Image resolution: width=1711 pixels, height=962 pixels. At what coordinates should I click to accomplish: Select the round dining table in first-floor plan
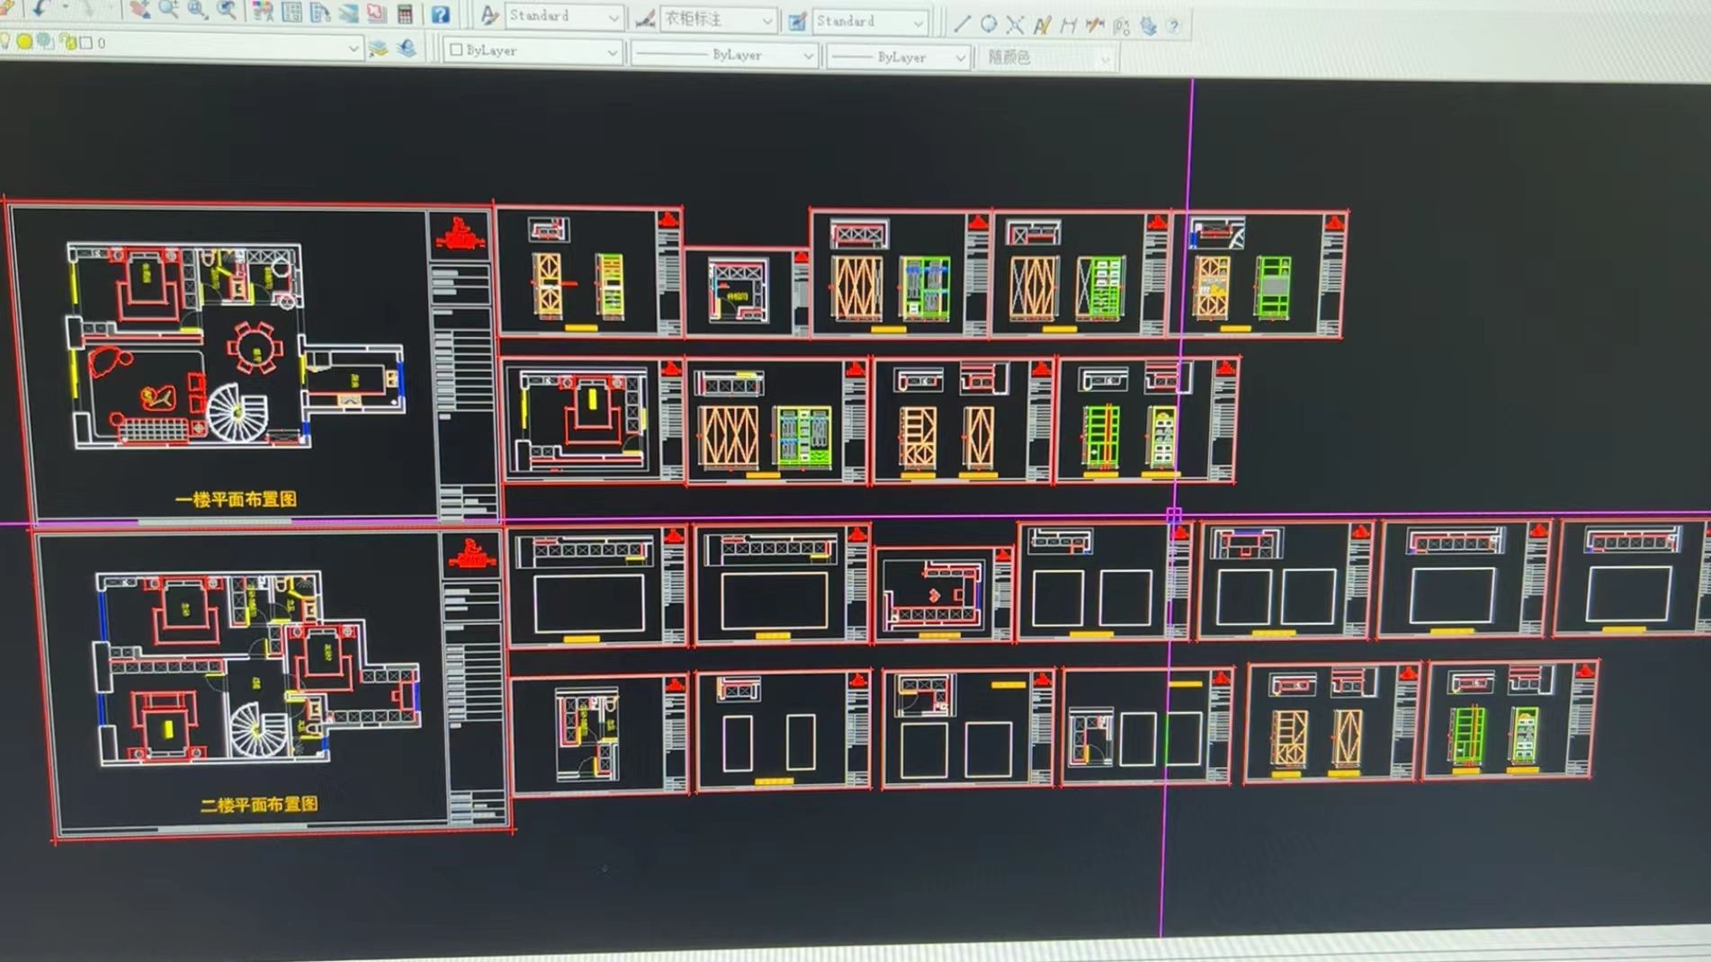[x=255, y=346]
